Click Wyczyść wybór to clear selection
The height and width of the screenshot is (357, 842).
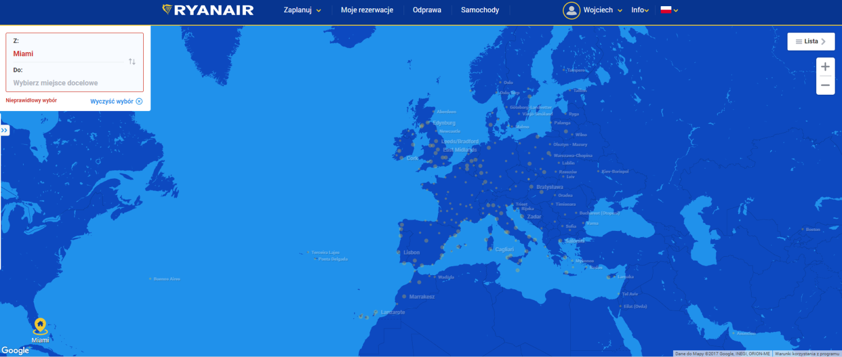[116, 101]
